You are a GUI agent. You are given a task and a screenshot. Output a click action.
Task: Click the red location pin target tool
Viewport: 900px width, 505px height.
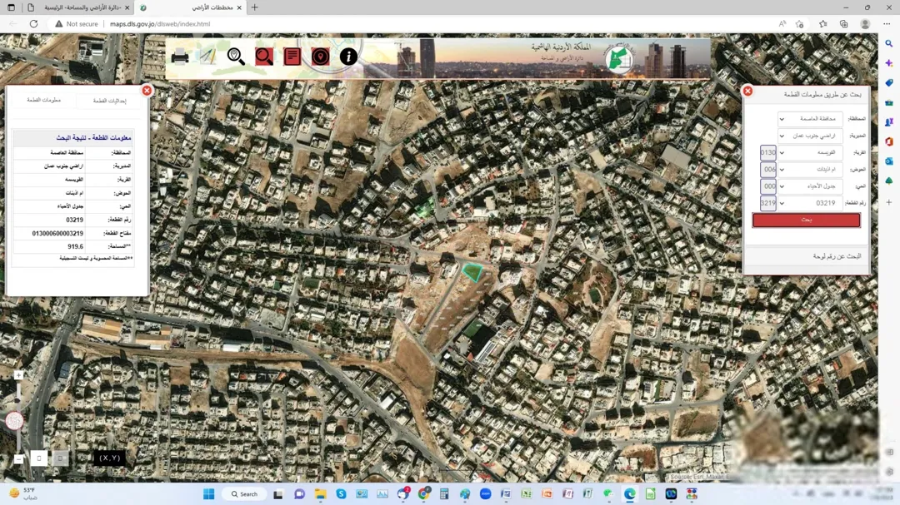click(x=320, y=57)
